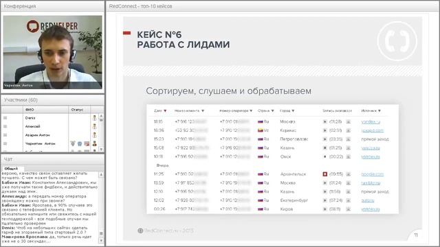Open source link in Каракас row
The image size is (440, 247).
(373, 130)
